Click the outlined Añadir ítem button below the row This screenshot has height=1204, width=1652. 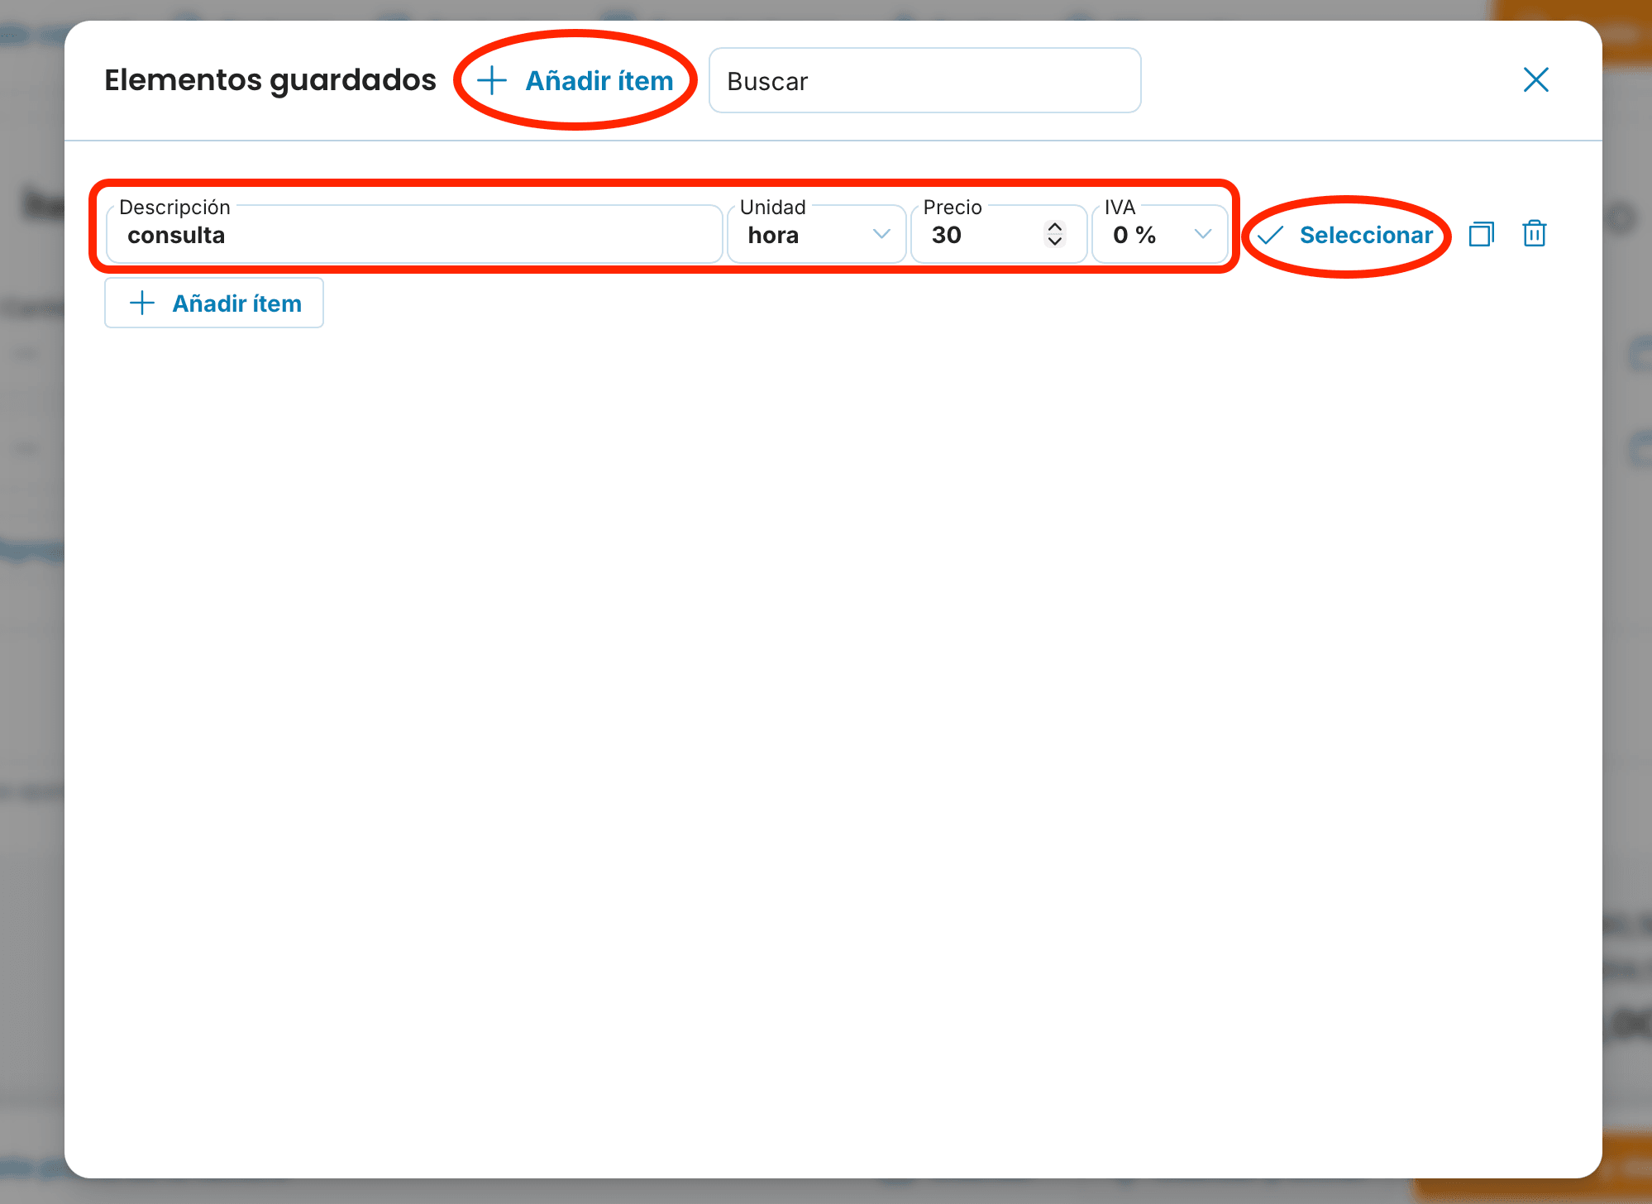coord(214,303)
